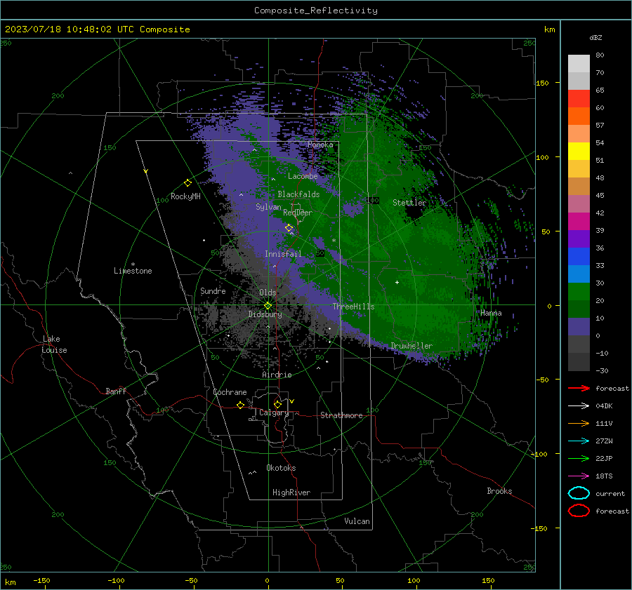The height and width of the screenshot is (590, 632).
Task: Click the Brooks town label
Action: point(499,491)
